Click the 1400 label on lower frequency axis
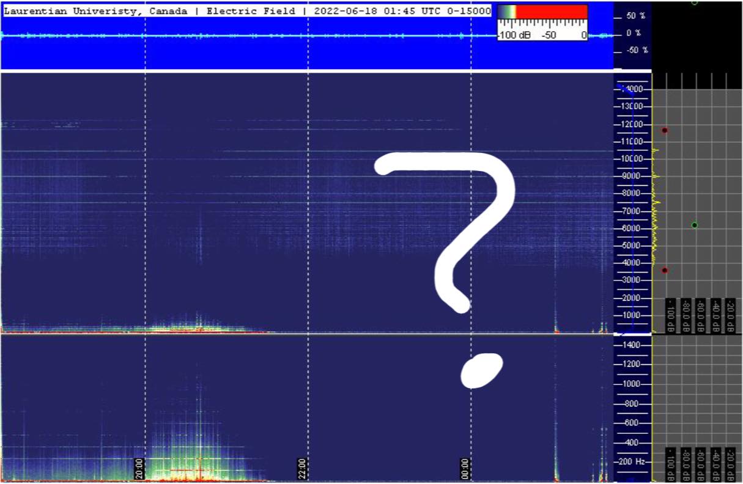 [x=632, y=345]
